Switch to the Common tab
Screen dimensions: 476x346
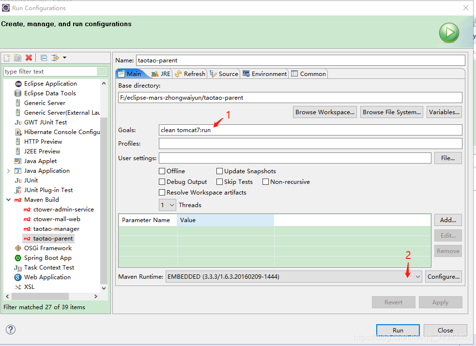coord(309,74)
